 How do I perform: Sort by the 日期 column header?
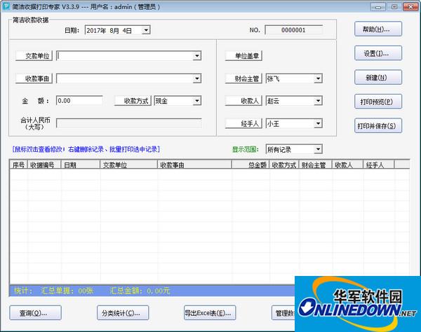pyautogui.click(x=81, y=165)
